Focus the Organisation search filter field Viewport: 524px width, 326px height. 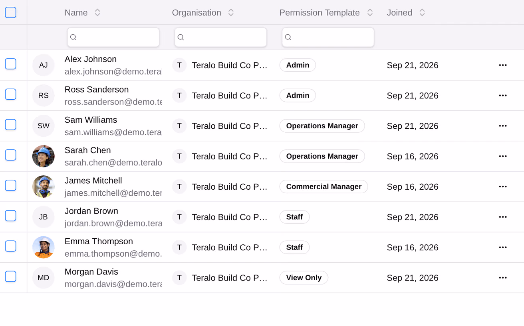pyautogui.click(x=221, y=37)
